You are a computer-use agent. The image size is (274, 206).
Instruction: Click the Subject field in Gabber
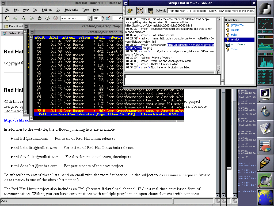click(x=211, y=11)
